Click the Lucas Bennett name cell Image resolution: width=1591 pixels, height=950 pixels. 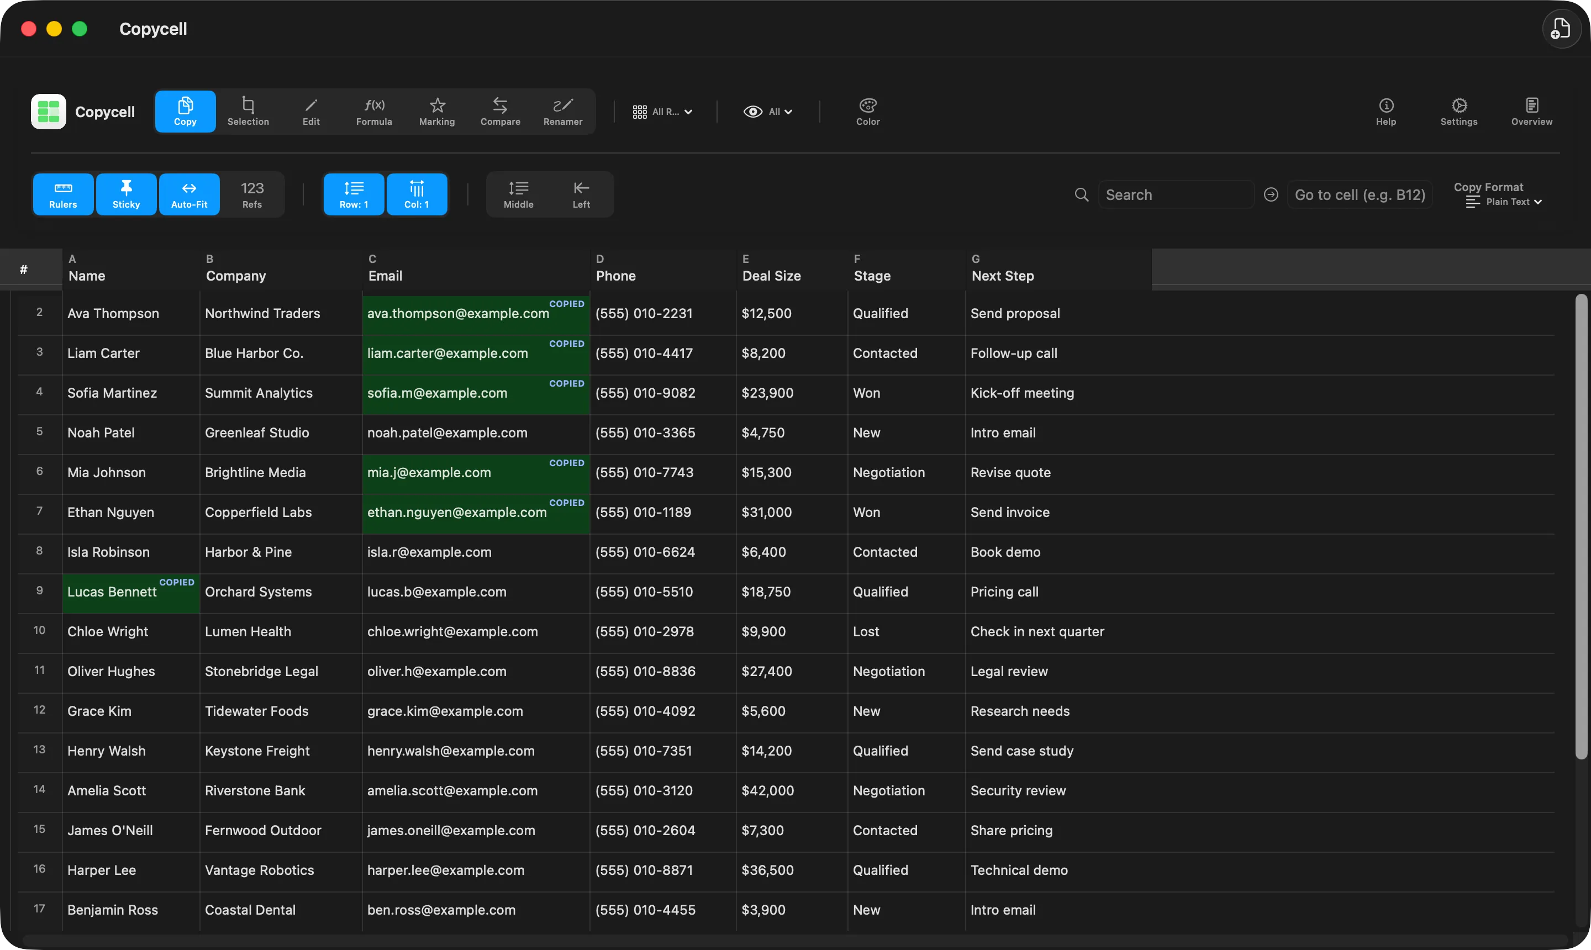click(130, 592)
